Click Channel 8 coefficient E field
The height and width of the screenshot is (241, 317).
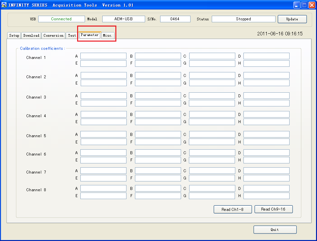[103, 196]
